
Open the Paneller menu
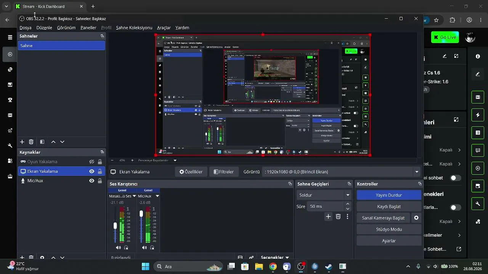(x=88, y=28)
